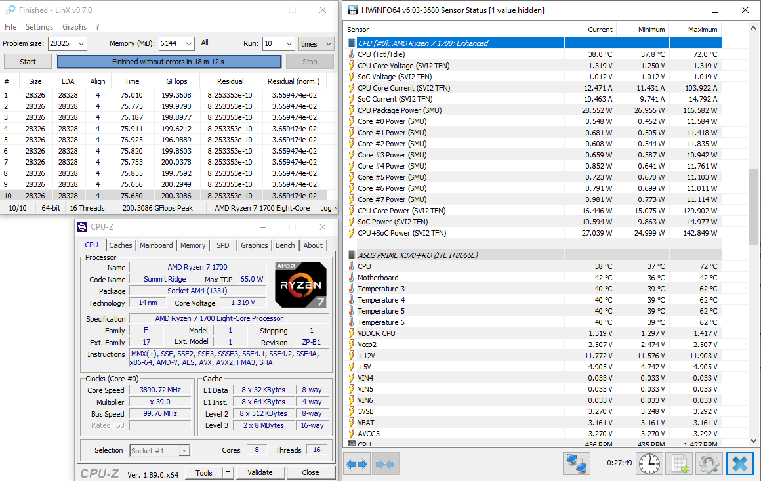Click the 'Finished without errors' progress bar
Screen dimensions: 761x481
[169, 62]
